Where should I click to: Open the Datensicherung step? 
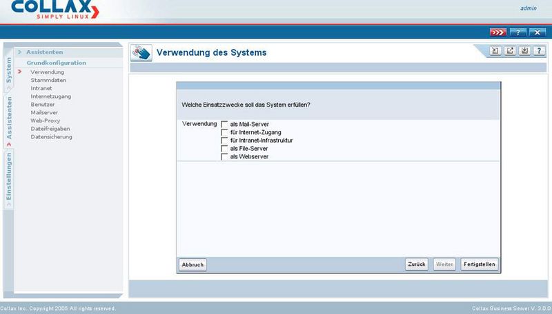click(51, 136)
